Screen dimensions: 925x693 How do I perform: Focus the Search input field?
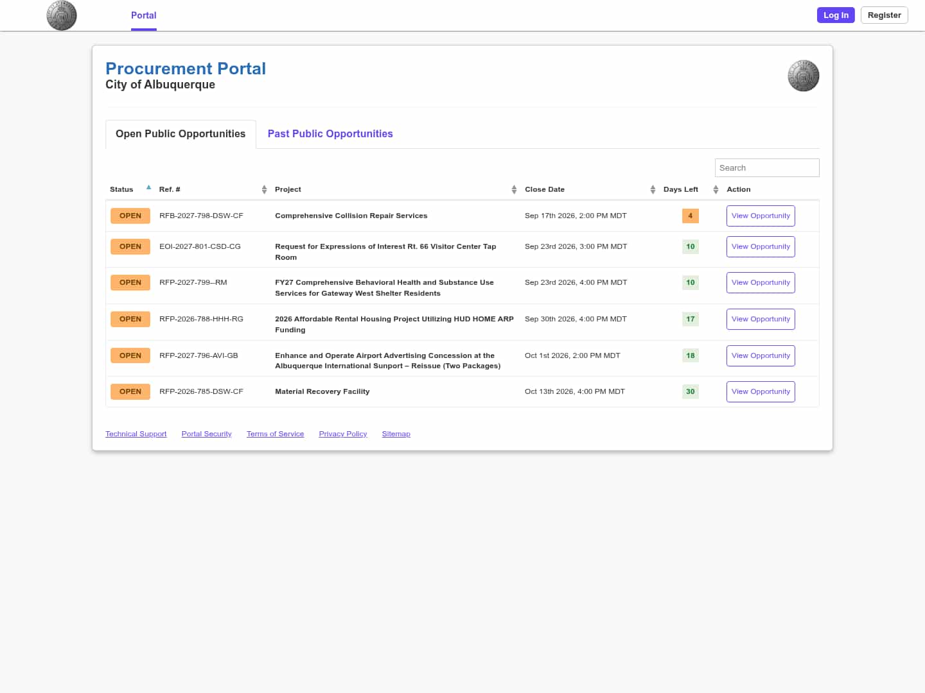(x=767, y=167)
